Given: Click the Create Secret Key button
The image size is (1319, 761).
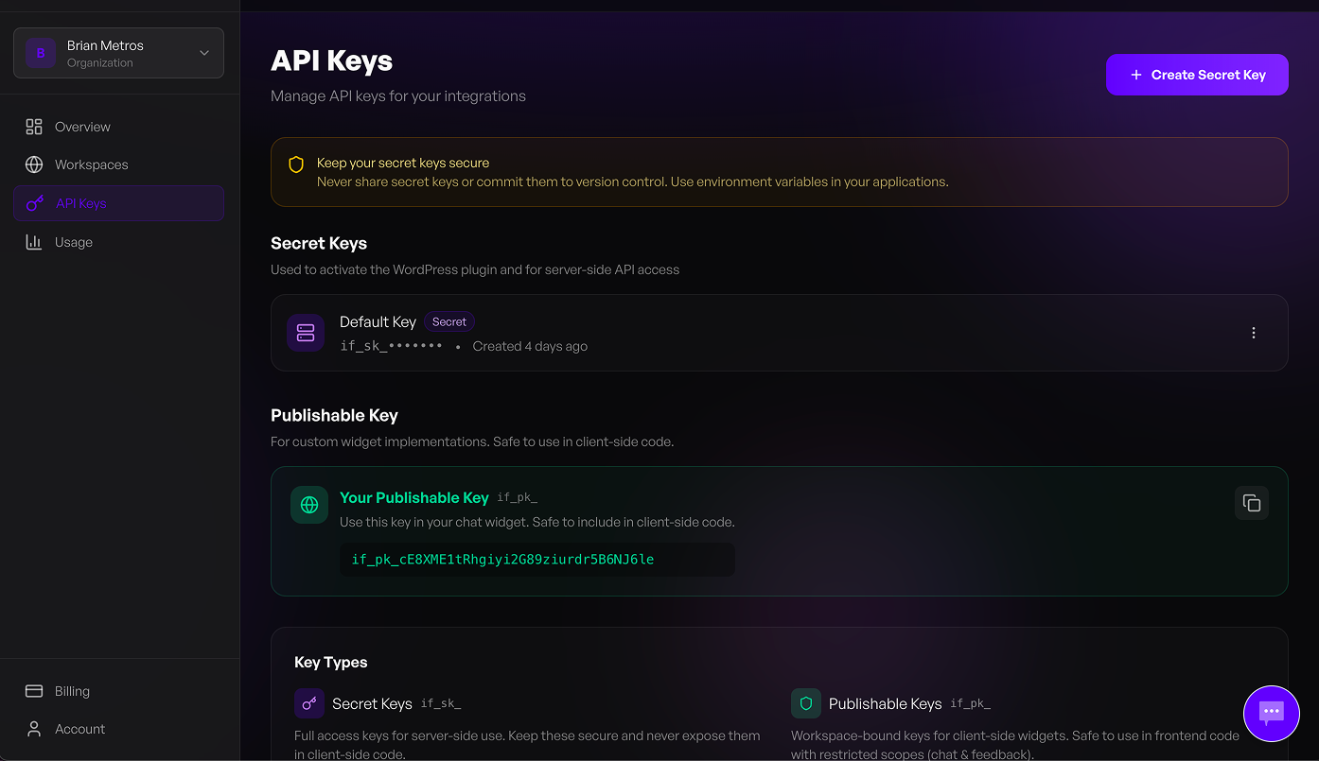Looking at the screenshot, I should pos(1197,75).
